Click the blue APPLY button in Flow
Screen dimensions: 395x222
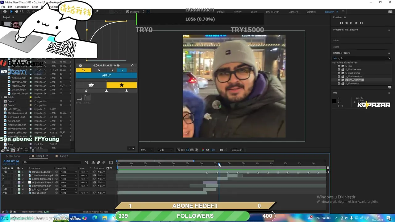[x=106, y=76]
